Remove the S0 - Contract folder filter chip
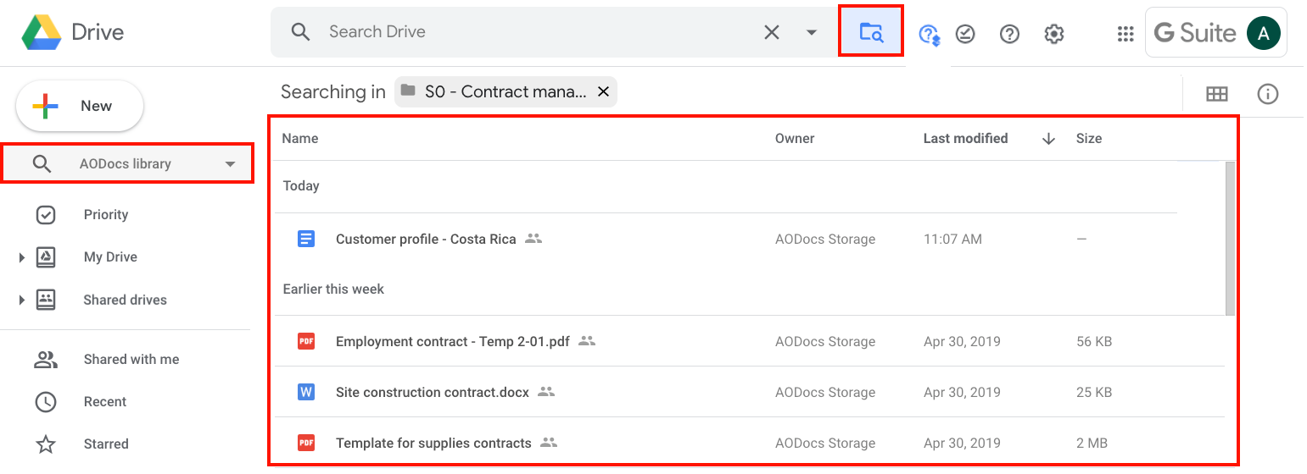This screenshot has height=474, width=1307. click(x=603, y=91)
